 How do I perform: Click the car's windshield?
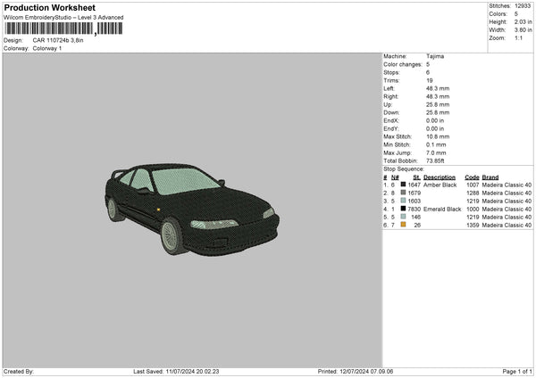(x=184, y=182)
